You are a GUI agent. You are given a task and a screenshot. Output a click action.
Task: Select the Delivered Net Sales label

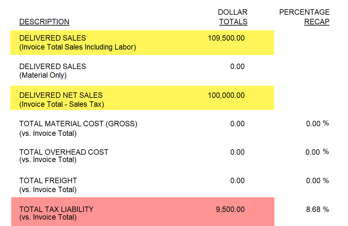coord(61,100)
